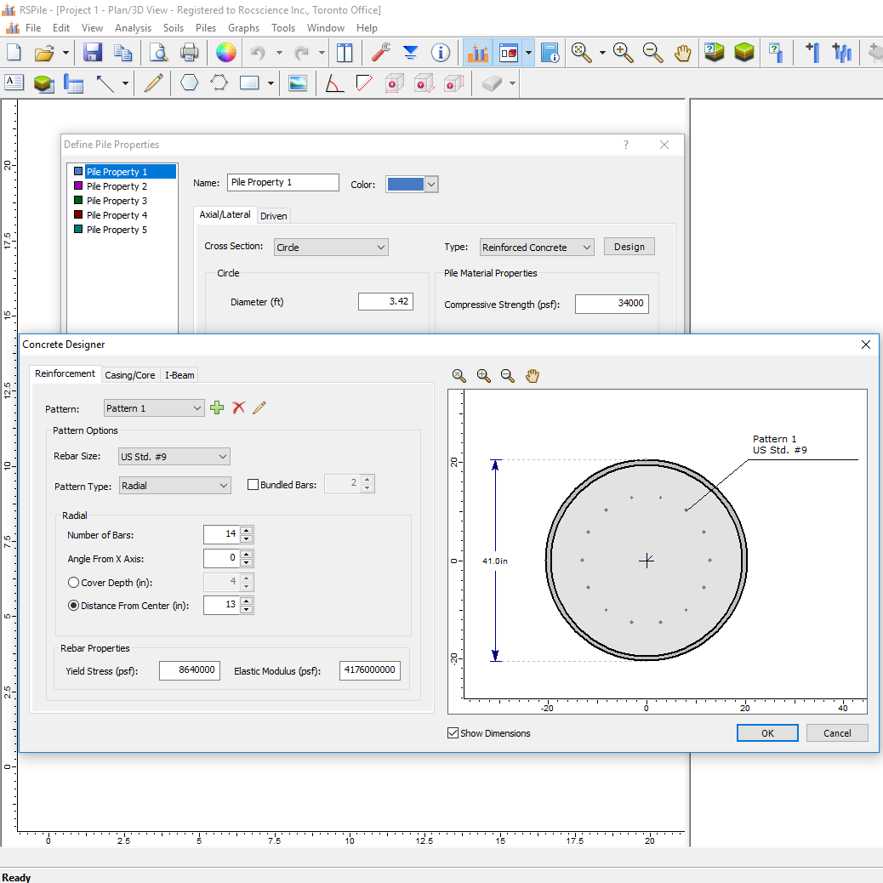Increase Number of Bars spinner
Viewport: 883px width, 883px height.
(x=247, y=530)
